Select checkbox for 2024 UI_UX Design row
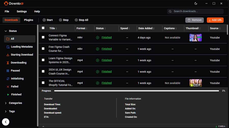Viewport: 229px width, 128px height. (x=43, y=71)
